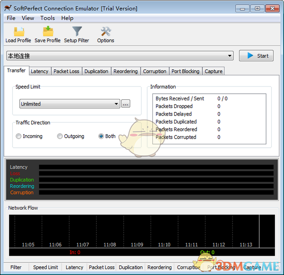Close the Connection Emulator window
Screen dimensions: 284x275
pyautogui.click(x=272, y=9)
